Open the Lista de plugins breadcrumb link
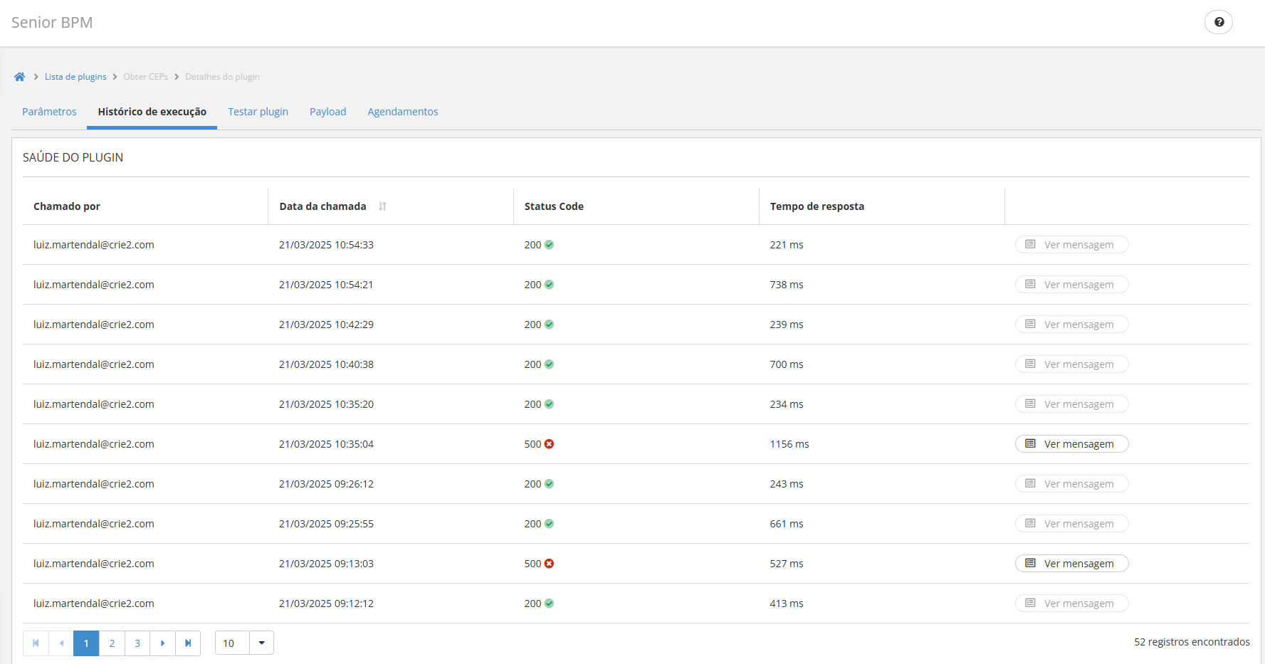Image resolution: width=1265 pixels, height=664 pixels. click(75, 77)
